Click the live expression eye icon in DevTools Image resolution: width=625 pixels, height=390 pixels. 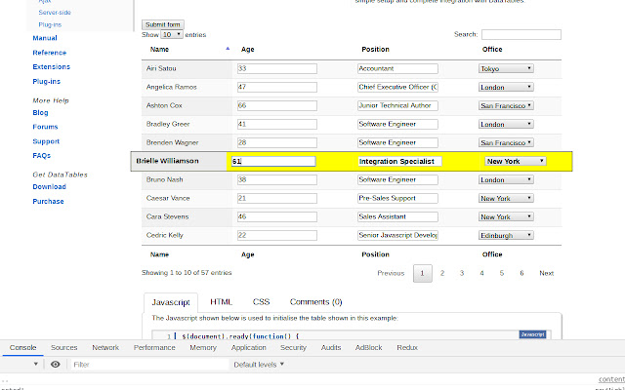(x=56, y=364)
